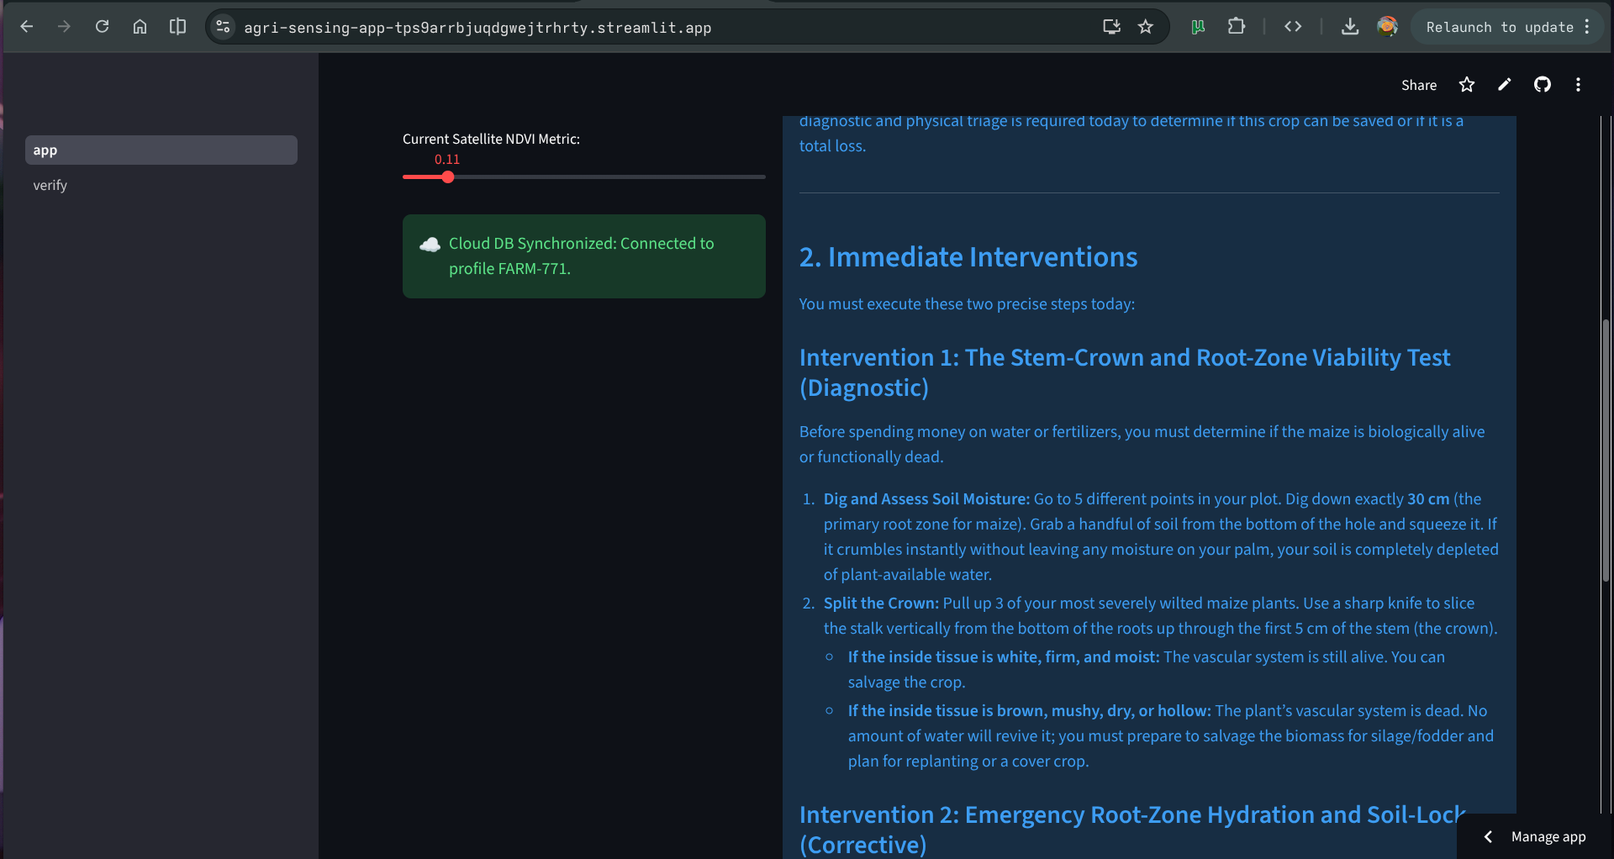Favorite the app with the Streamlit star icon

pyautogui.click(x=1467, y=85)
